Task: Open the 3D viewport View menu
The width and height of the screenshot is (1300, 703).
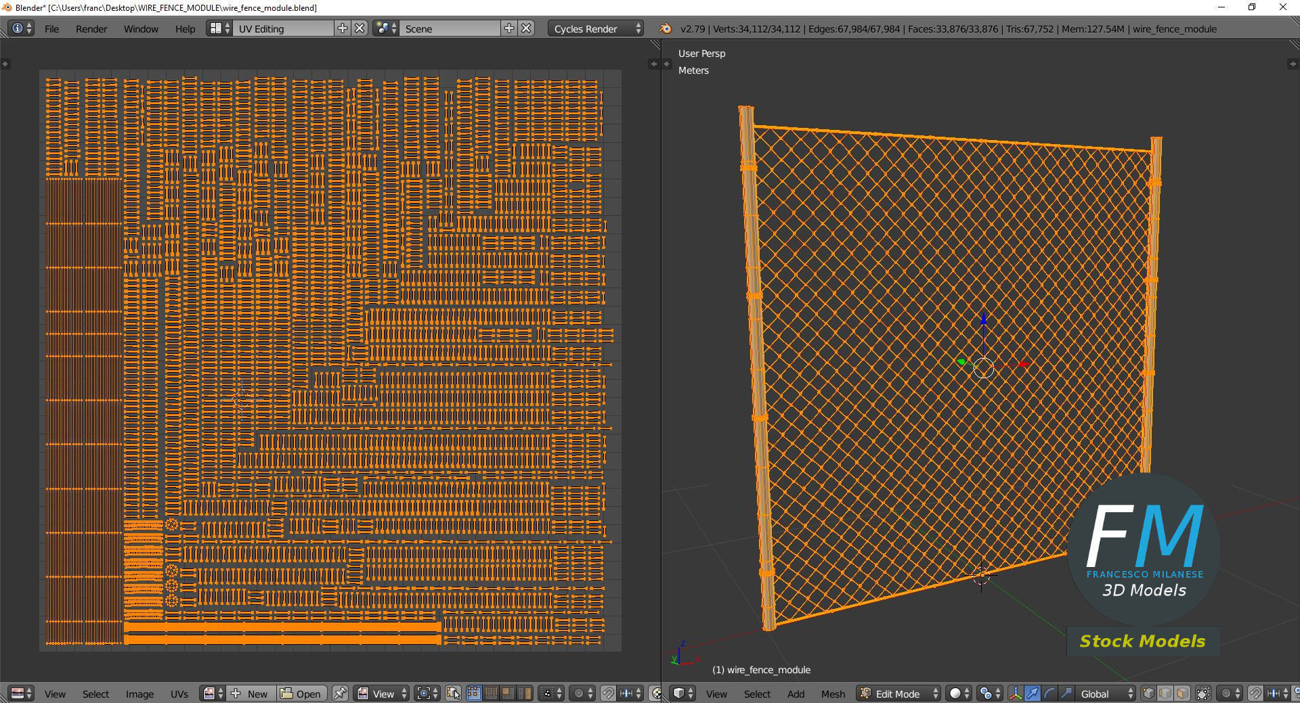Action: click(x=716, y=694)
